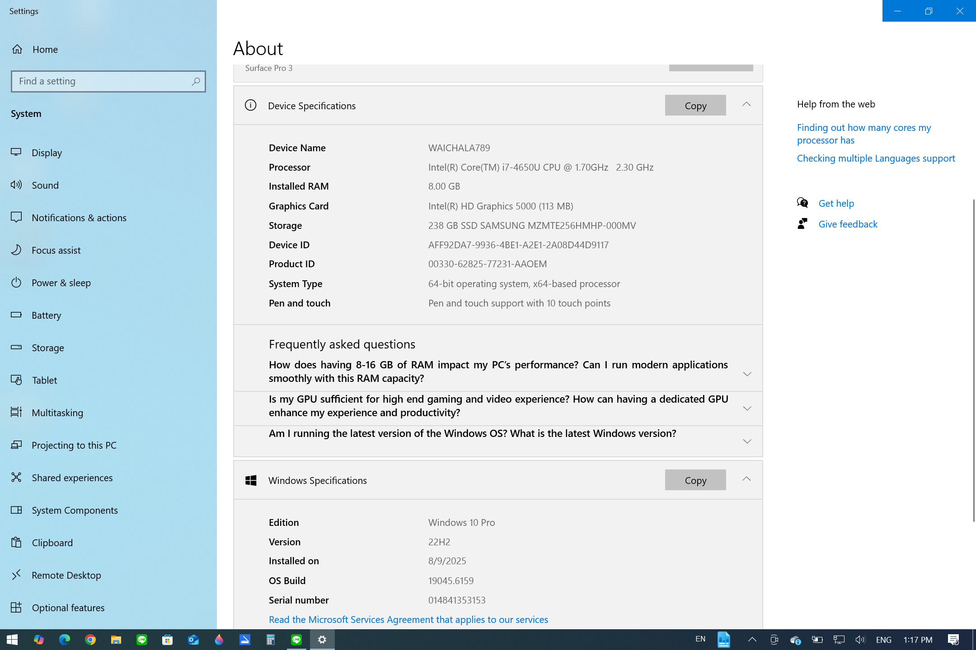
Task: Click the clock showing 1:17 PM
Action: (918, 640)
